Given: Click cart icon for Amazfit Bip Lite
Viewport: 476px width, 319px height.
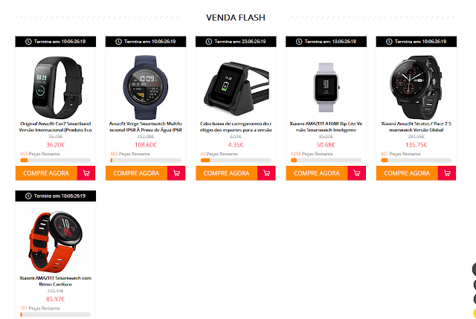Looking at the screenshot, I should click(x=357, y=173).
